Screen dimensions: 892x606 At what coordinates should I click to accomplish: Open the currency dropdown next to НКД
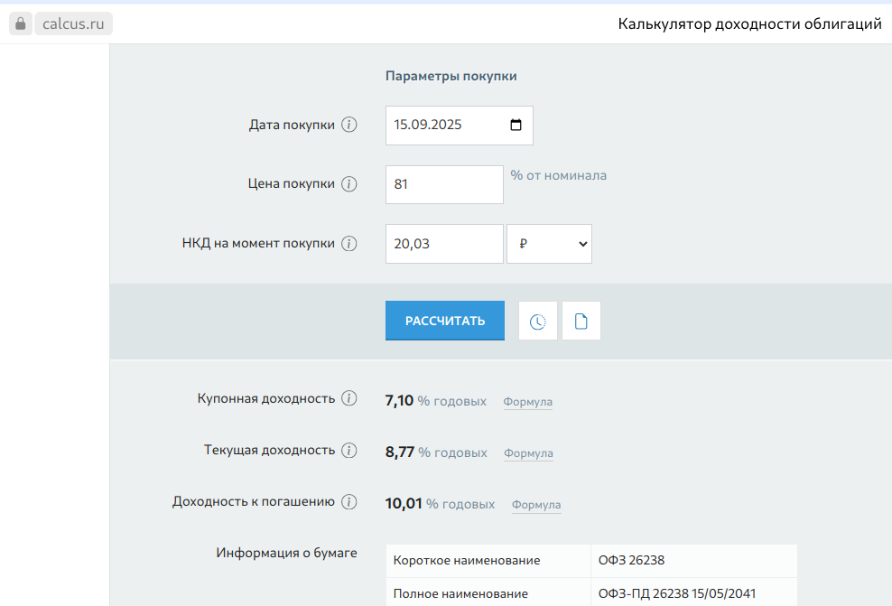point(549,243)
